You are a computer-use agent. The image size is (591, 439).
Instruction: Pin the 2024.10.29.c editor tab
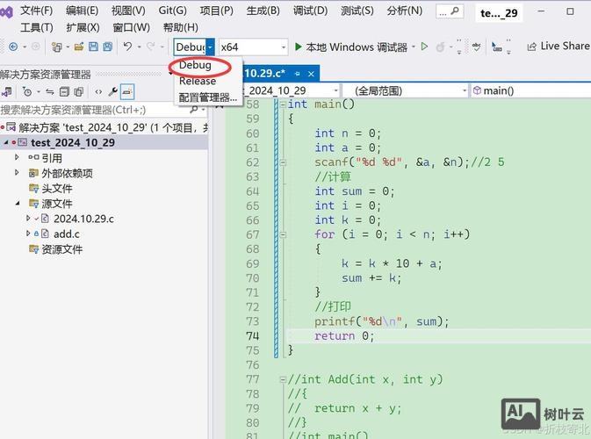pyautogui.click(x=297, y=74)
